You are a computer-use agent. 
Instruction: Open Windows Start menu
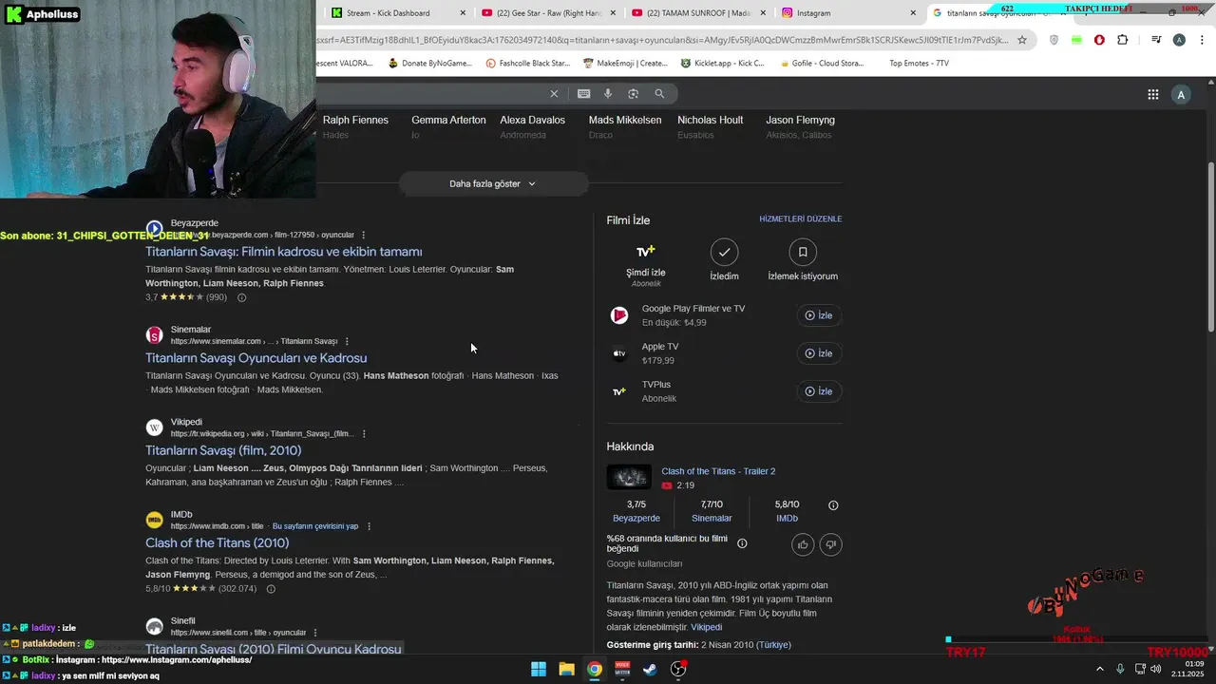pos(539,669)
